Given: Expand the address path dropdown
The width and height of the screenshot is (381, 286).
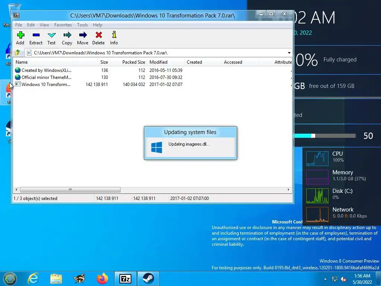Looking at the screenshot, I should click(x=289, y=53).
